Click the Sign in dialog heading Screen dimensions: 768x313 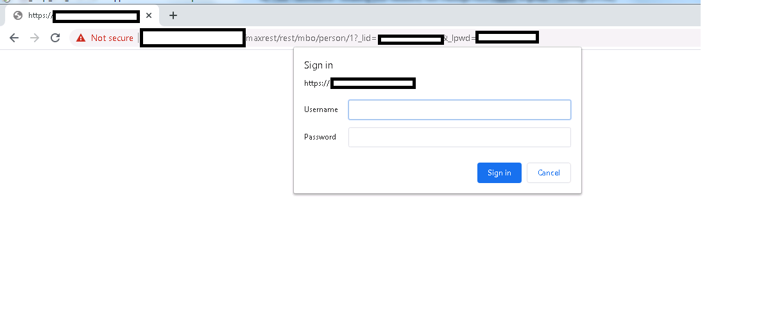[x=318, y=65]
